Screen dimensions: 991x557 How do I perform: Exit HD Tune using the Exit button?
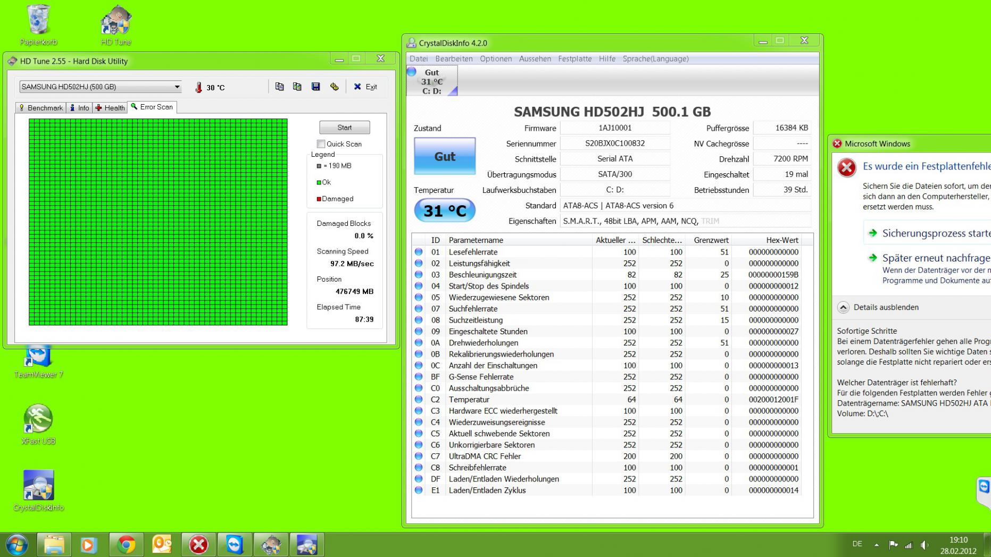click(365, 87)
